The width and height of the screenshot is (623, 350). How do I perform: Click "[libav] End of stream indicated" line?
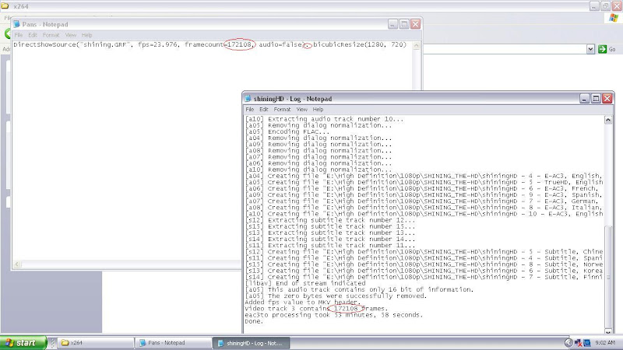coord(305,283)
